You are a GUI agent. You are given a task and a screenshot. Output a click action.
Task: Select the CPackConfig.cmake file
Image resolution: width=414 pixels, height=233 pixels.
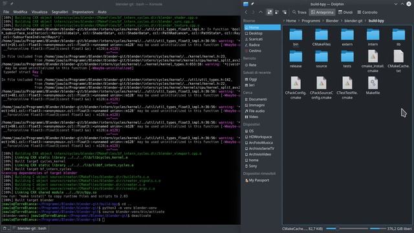click(x=296, y=88)
